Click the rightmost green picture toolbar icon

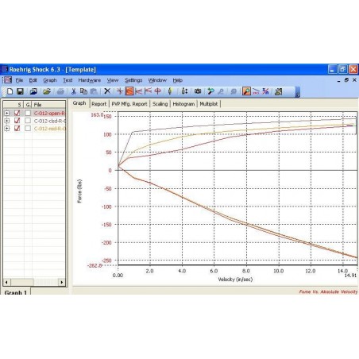pos(279,91)
